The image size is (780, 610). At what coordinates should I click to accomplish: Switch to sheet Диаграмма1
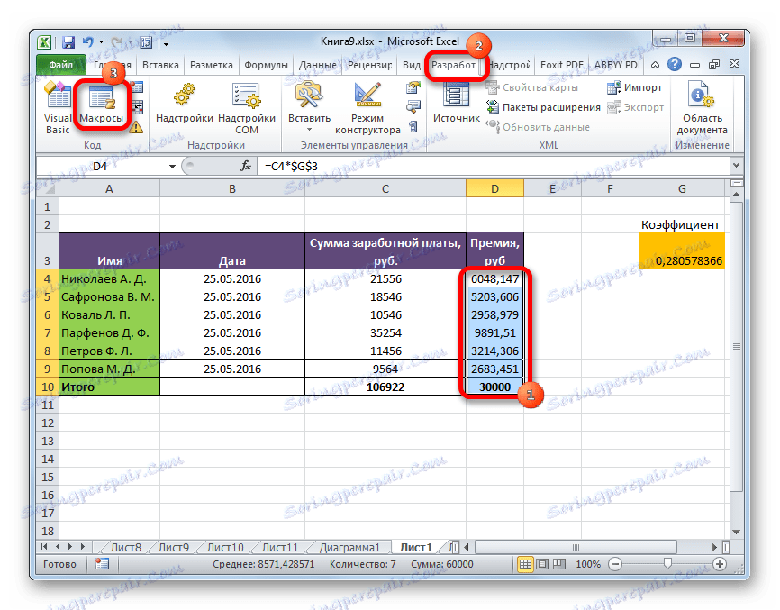tap(349, 547)
